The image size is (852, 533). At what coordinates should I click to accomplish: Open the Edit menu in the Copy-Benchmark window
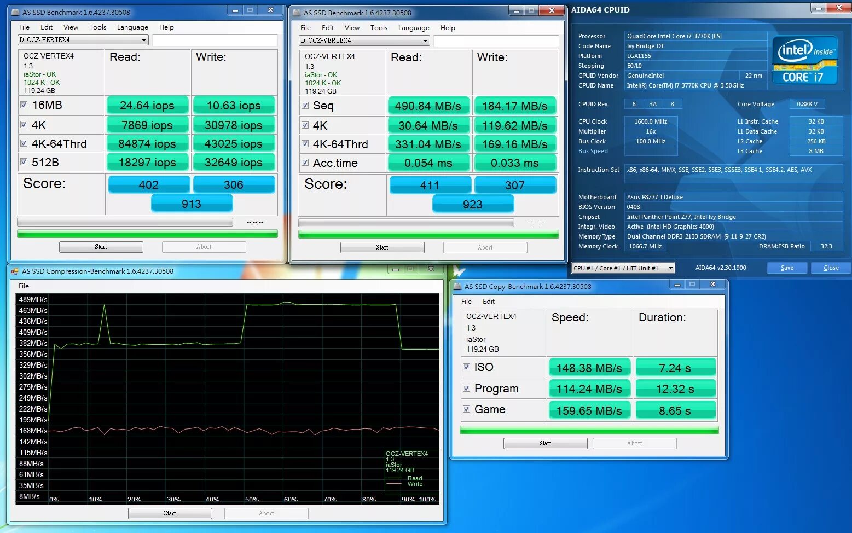click(x=489, y=301)
